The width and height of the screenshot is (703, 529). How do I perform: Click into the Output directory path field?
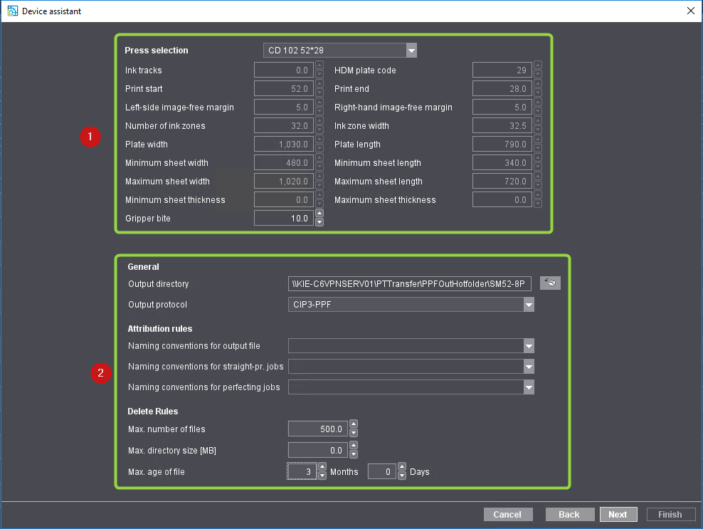(x=409, y=284)
